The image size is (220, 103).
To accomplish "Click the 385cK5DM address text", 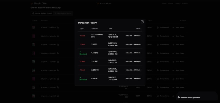I will pos(48,53).
